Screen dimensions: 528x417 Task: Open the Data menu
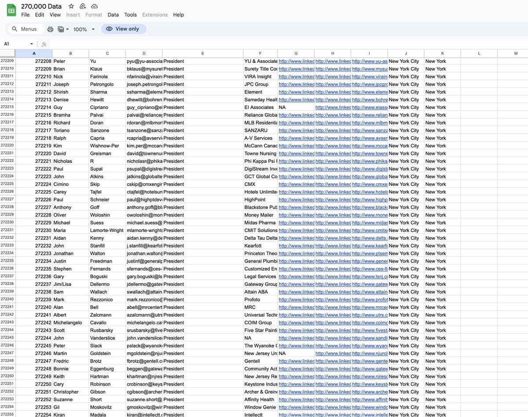pyautogui.click(x=113, y=15)
